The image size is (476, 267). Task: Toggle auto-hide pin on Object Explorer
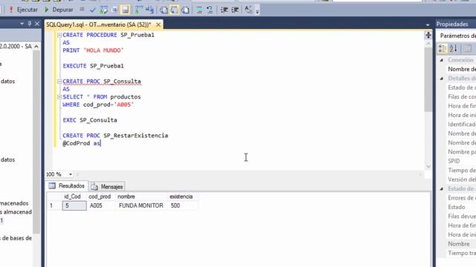[x=30, y=24]
